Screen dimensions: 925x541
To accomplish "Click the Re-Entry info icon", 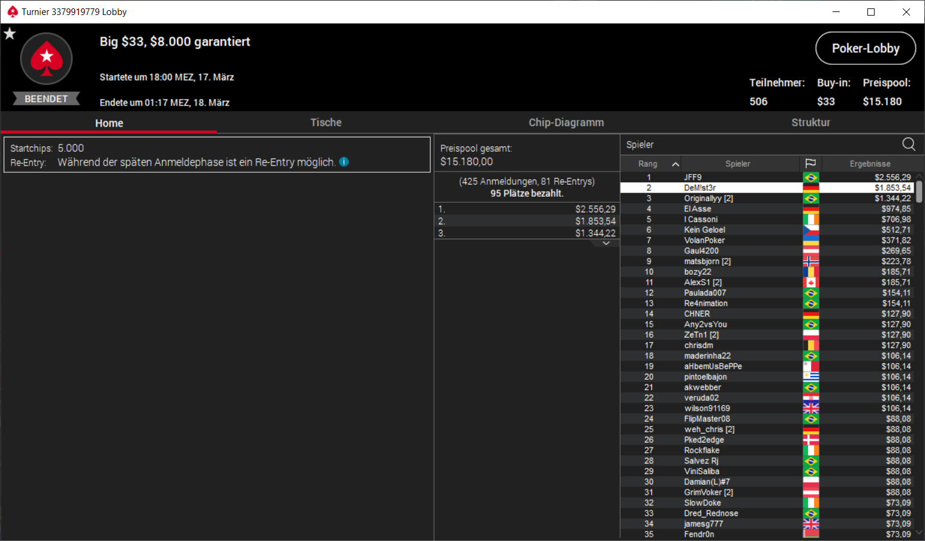I will (344, 162).
